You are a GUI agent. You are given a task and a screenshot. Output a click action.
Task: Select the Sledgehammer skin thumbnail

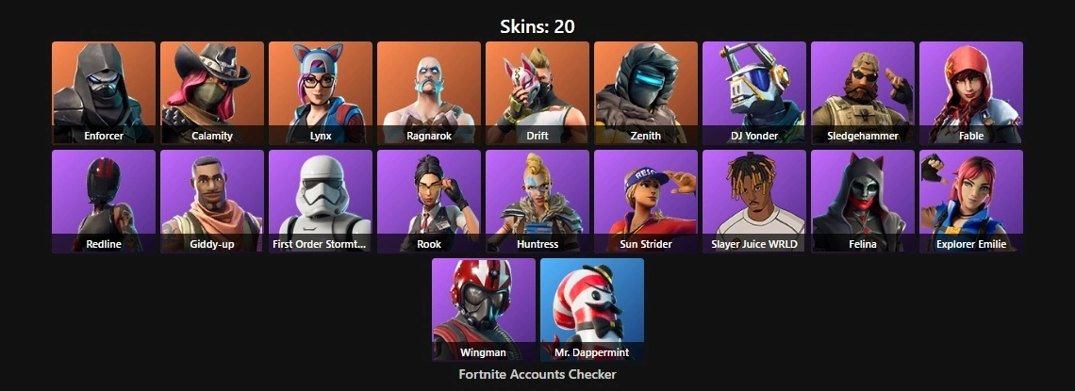click(863, 93)
